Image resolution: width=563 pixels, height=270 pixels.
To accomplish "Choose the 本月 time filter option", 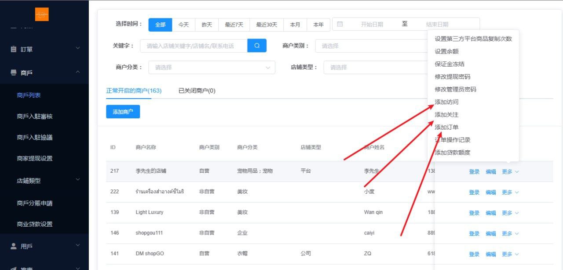I will coord(295,25).
